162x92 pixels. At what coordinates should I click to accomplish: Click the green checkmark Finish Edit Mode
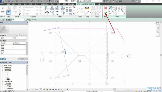(106, 13)
